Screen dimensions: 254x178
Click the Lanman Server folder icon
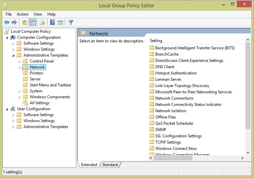(152, 79)
